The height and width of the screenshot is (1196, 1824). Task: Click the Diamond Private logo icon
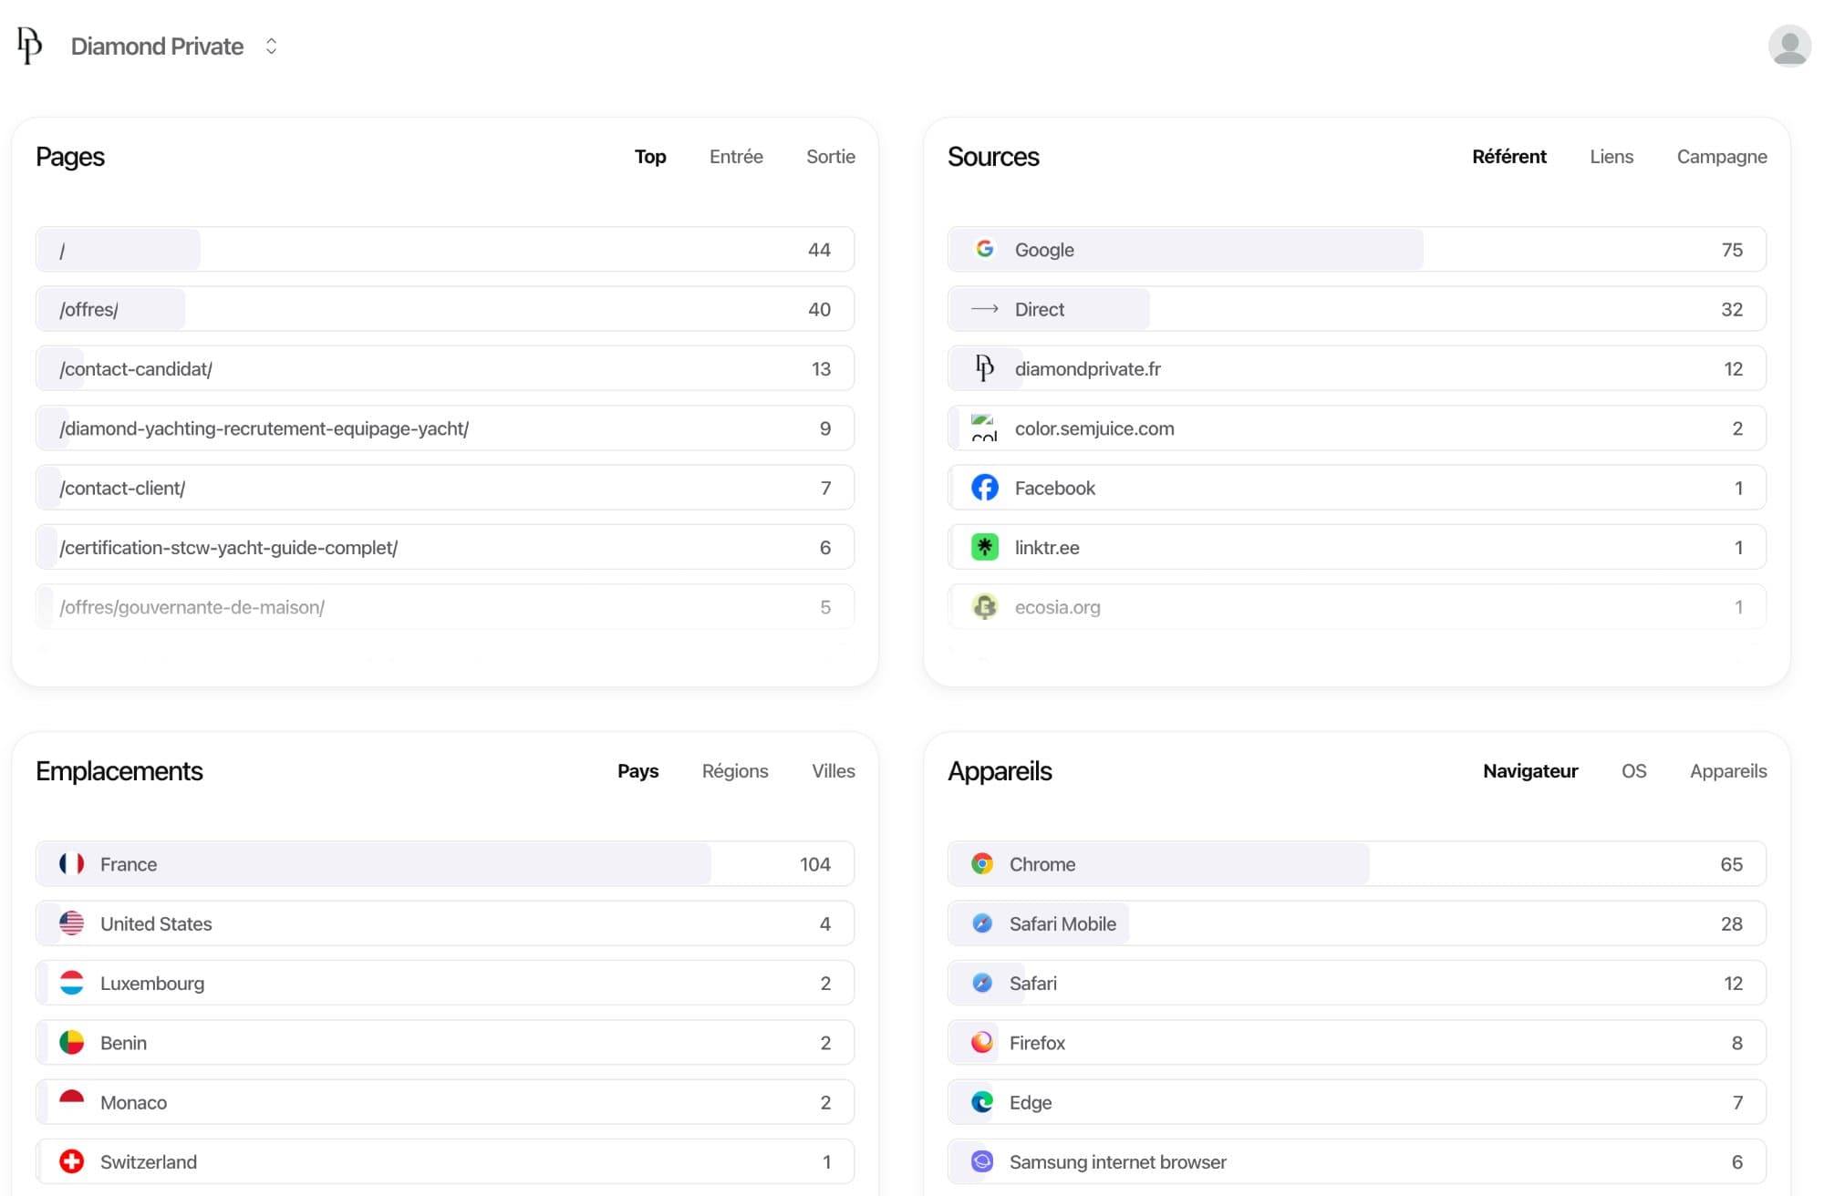(30, 46)
